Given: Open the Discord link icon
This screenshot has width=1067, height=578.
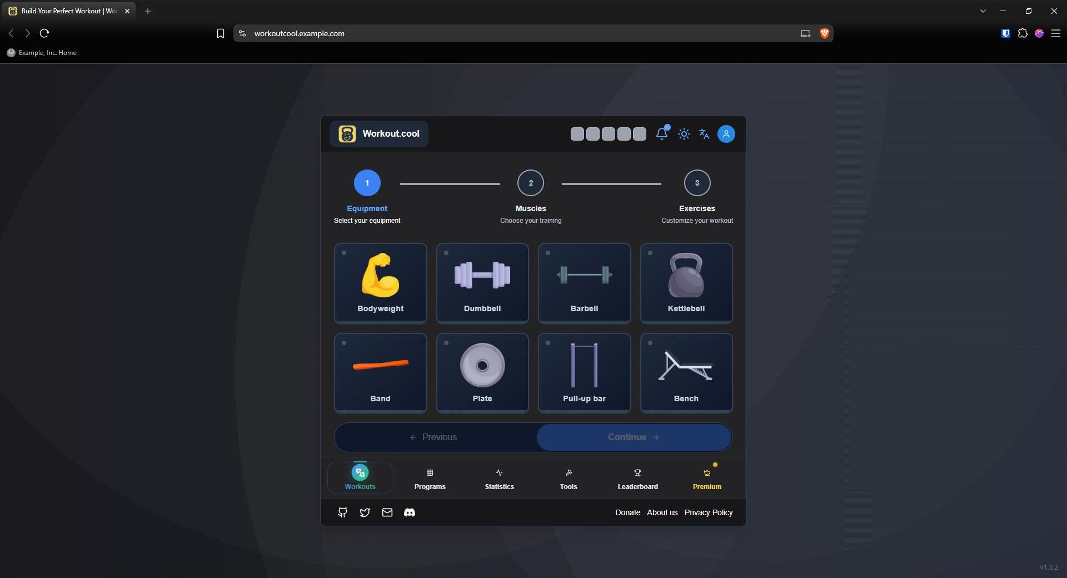Looking at the screenshot, I should [x=410, y=512].
